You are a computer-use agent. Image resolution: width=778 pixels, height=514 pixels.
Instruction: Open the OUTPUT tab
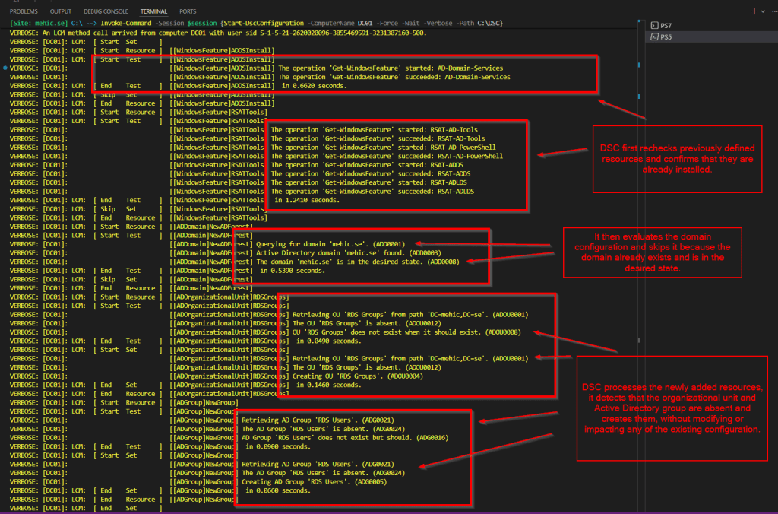(60, 12)
